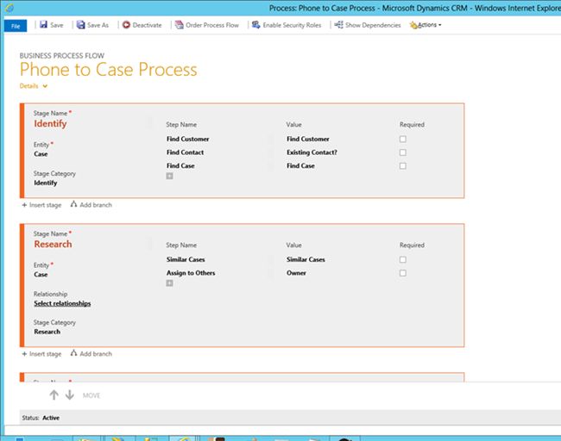Open the Select relationships link
The image size is (561, 441).
point(62,303)
